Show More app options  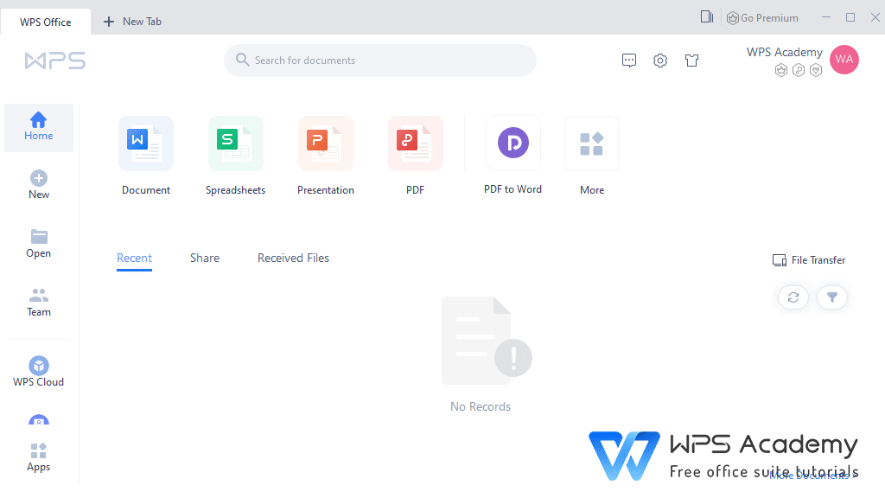click(591, 156)
